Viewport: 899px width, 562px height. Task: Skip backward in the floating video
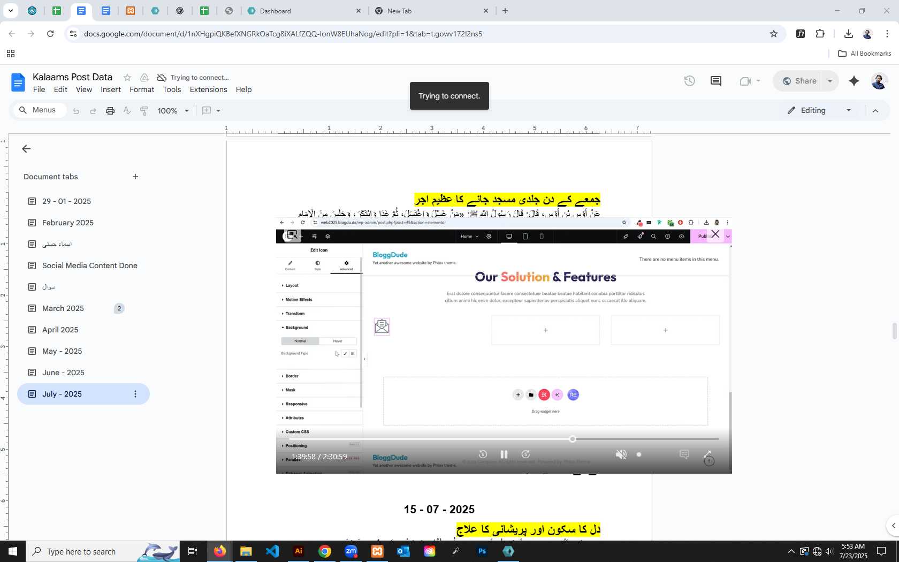[x=483, y=454]
